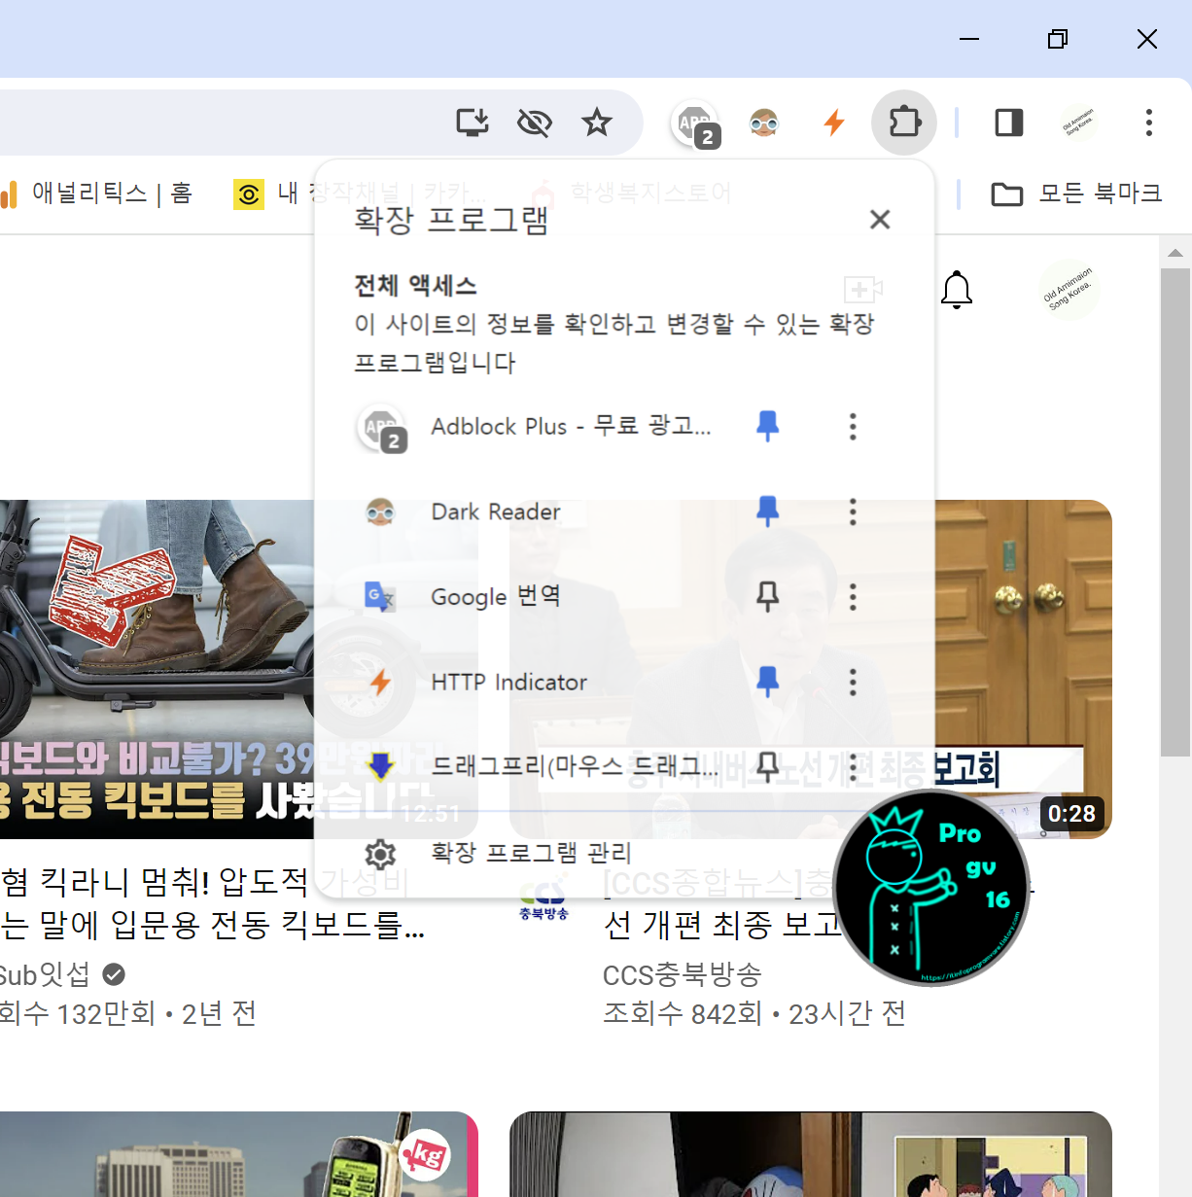
Task: Unpin Dark Reader from toolbar
Action: (x=768, y=510)
